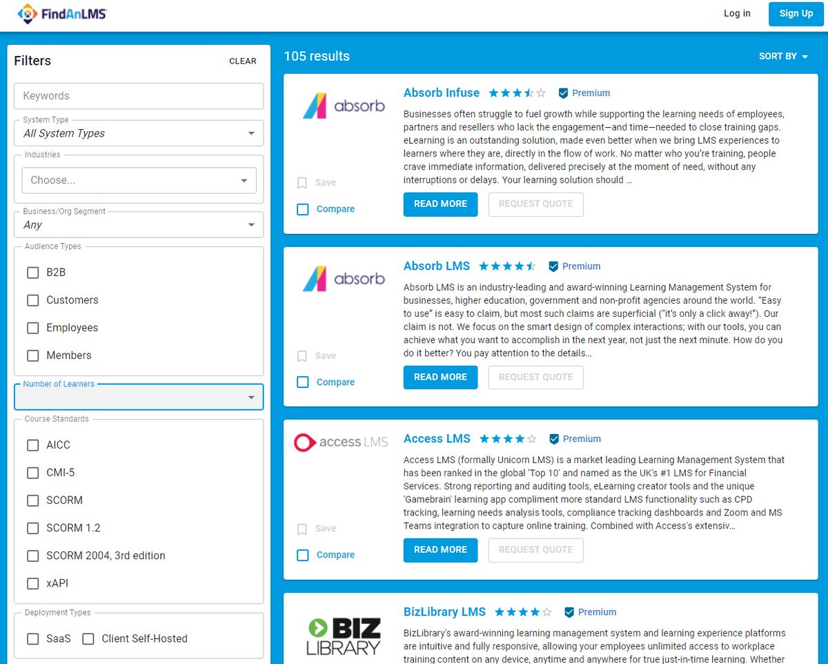
Task: Click the star rating of BizLibrary LMS
Action: pyautogui.click(x=523, y=612)
